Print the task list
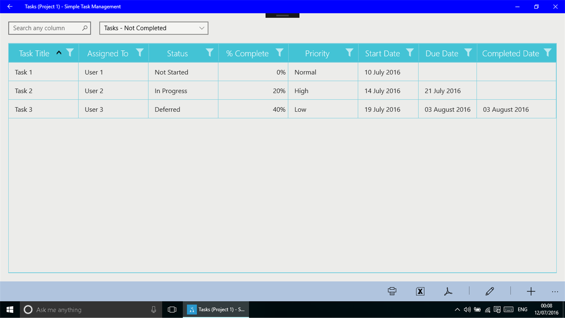This screenshot has width=565, height=318. (x=391, y=291)
